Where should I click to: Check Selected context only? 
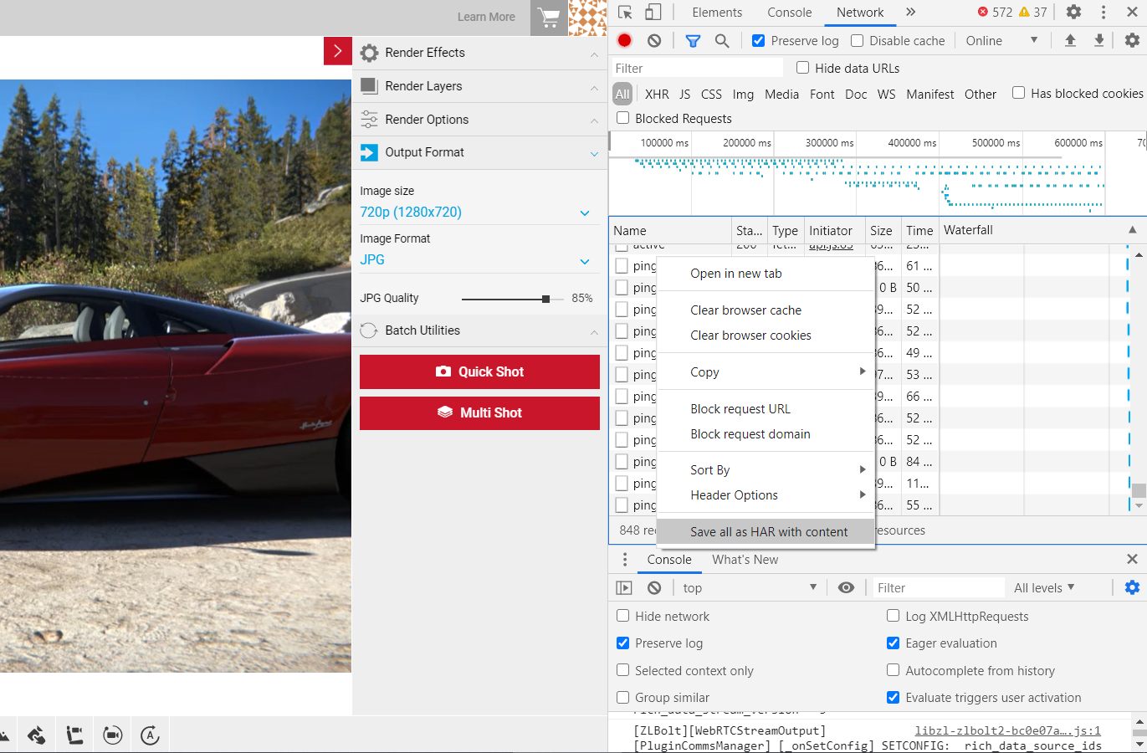[622, 670]
